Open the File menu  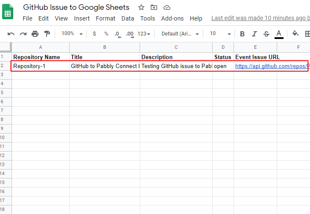(x=27, y=18)
